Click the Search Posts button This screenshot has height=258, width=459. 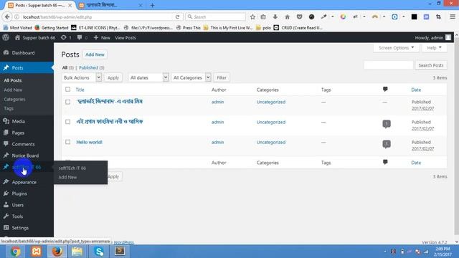click(430, 65)
